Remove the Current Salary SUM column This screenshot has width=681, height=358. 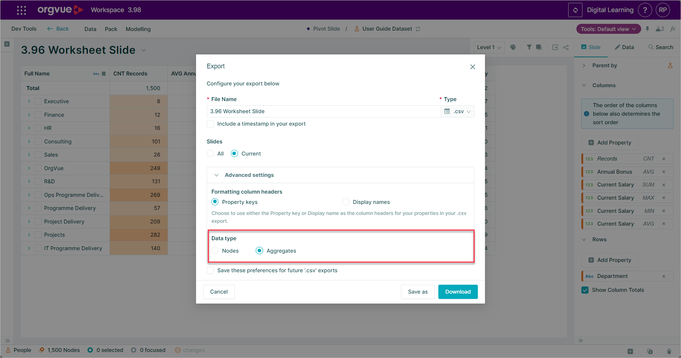664,185
